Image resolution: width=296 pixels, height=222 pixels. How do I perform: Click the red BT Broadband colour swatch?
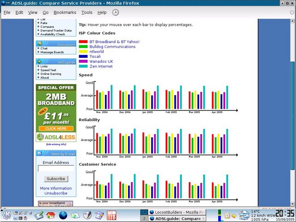click(83, 42)
